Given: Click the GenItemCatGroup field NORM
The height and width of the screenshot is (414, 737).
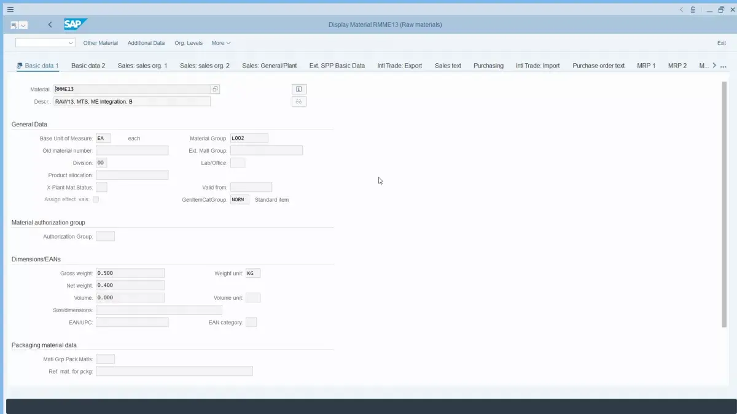Looking at the screenshot, I should [x=240, y=199].
